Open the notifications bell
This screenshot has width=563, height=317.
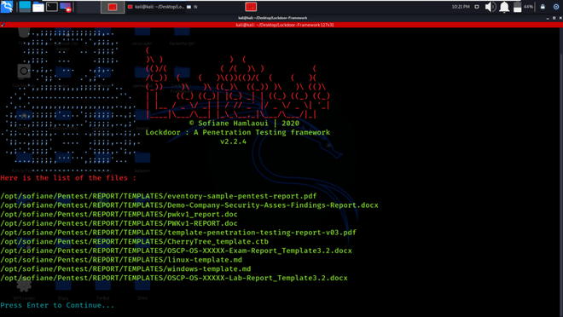coord(504,7)
